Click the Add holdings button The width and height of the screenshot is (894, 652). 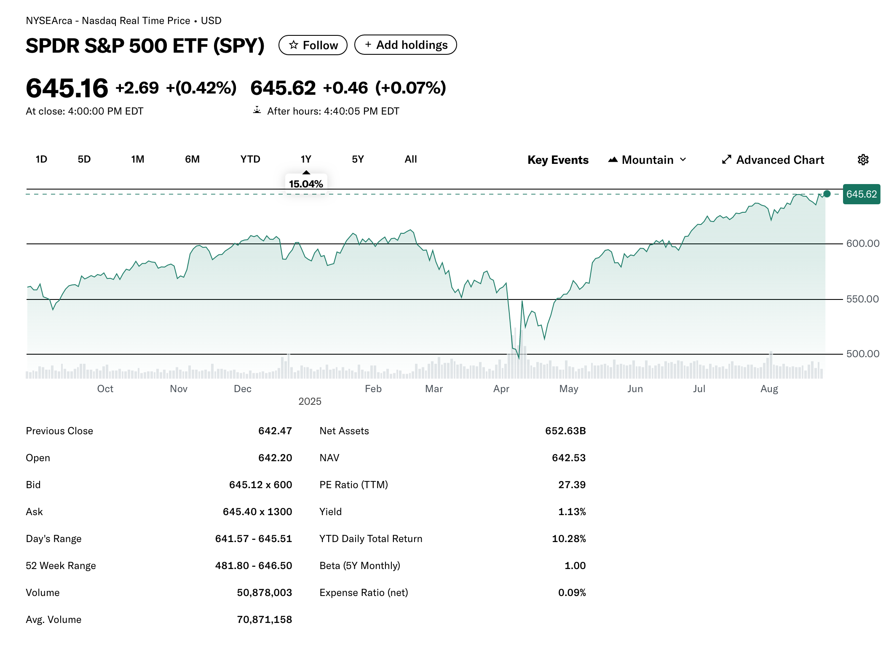tap(406, 45)
